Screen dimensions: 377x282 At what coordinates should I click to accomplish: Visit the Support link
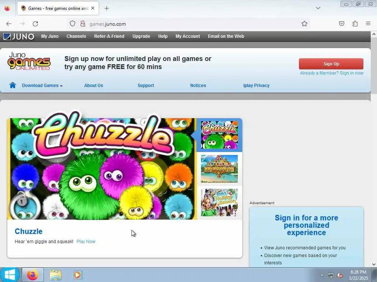tap(146, 85)
